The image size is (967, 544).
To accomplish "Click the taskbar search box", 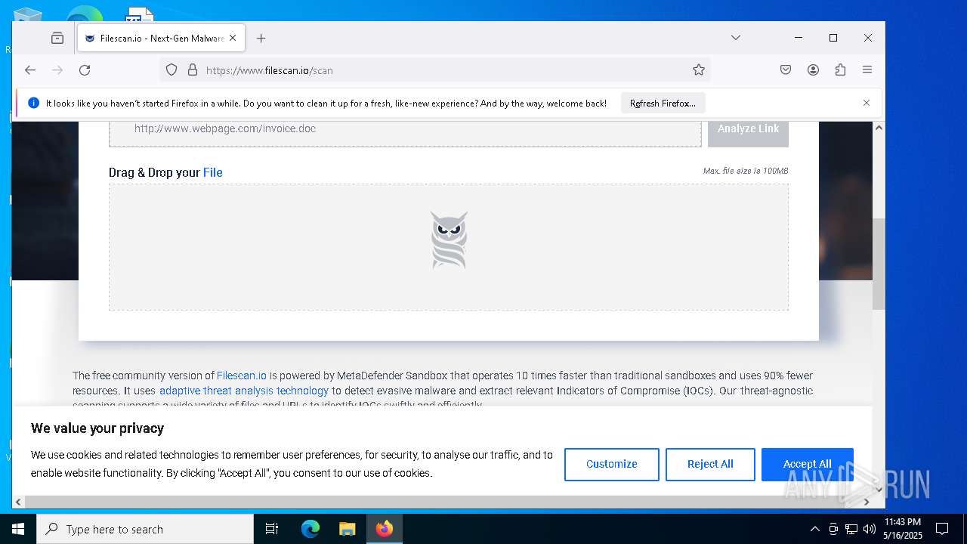I will [x=145, y=529].
